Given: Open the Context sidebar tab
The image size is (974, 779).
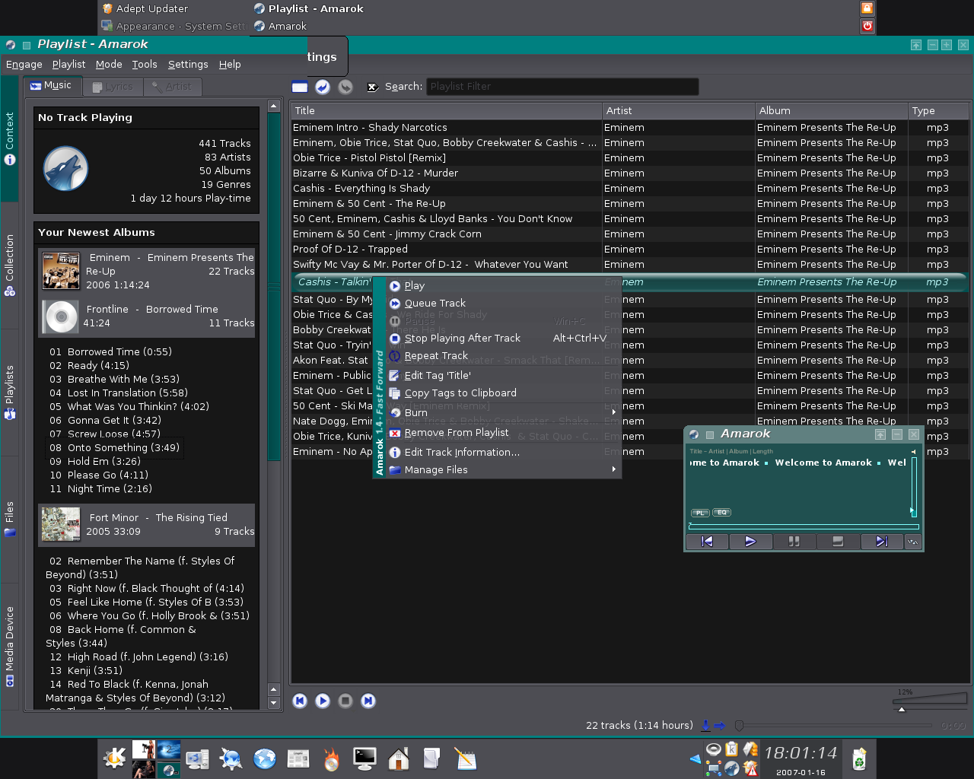Looking at the screenshot, I should (x=9, y=138).
